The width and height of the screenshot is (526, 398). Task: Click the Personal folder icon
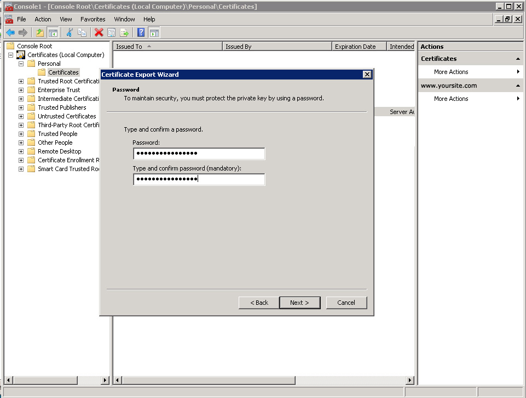coord(31,64)
